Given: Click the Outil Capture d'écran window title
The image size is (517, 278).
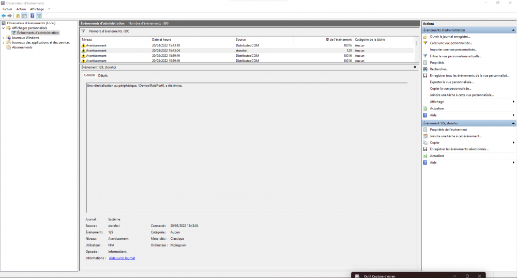Looking at the screenshot, I should [379, 276].
